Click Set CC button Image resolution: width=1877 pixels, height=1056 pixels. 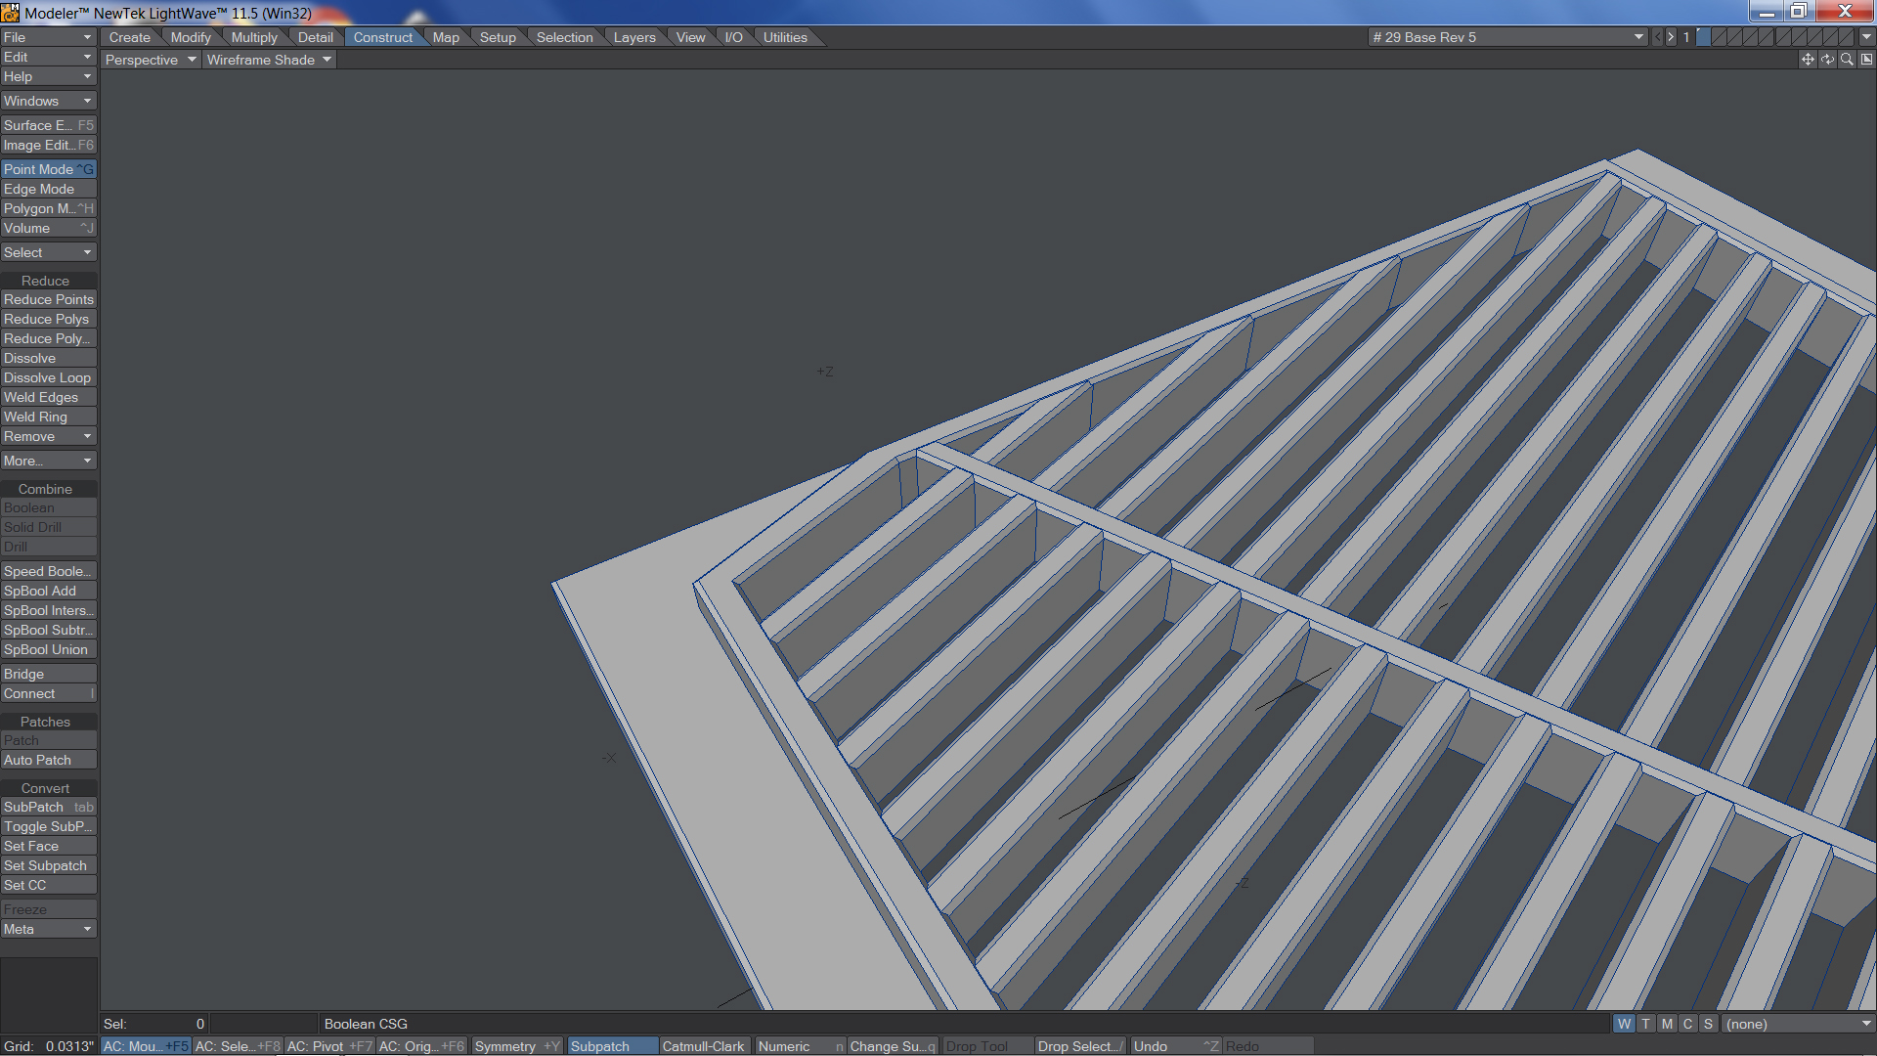coord(48,885)
